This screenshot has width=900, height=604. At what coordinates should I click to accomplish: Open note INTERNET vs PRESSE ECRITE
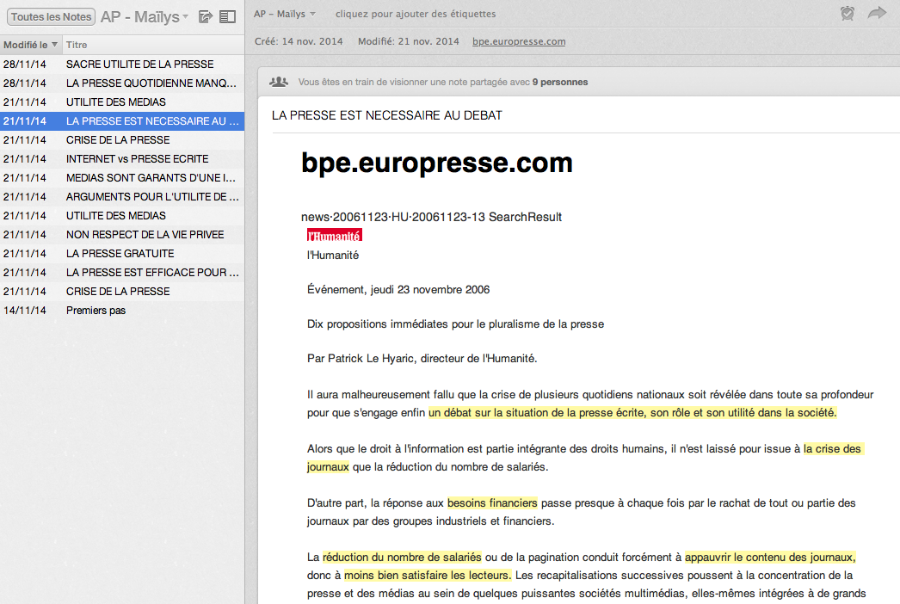[x=122, y=159]
